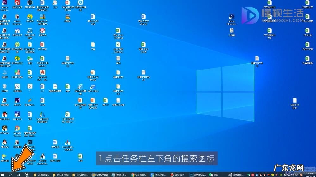Viewport: 316px width, 177px height.
Task: Select the 新建 PPTX 演示文稿 file
Action: (93, 103)
